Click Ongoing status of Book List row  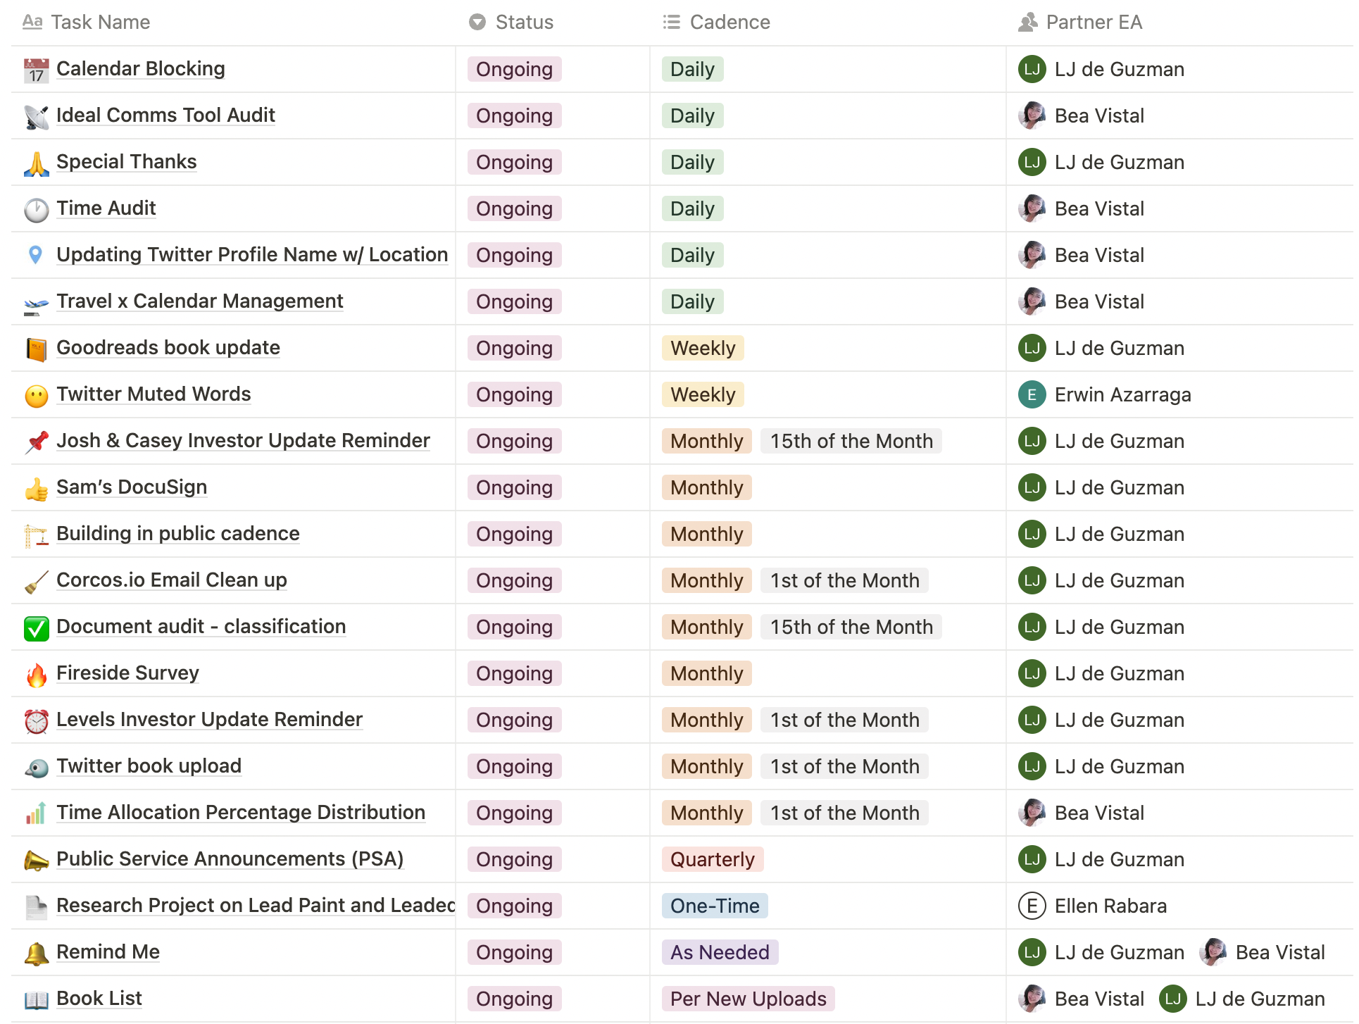(x=514, y=999)
